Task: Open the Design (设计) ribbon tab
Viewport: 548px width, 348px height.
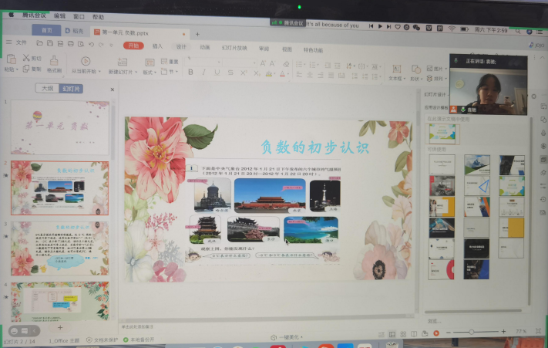Action: (181, 46)
